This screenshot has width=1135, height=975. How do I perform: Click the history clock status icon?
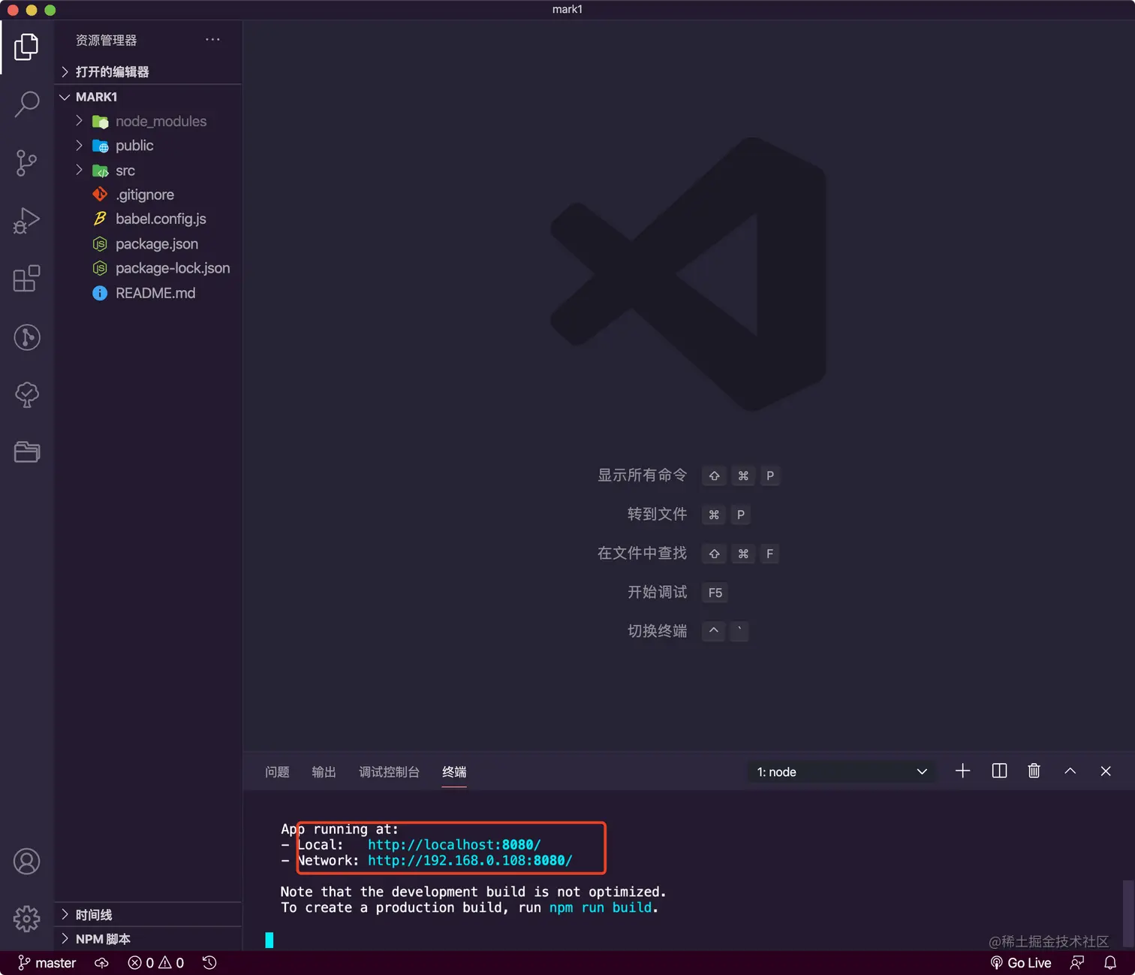pyautogui.click(x=209, y=963)
